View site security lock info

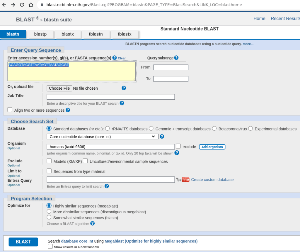point(42,5)
